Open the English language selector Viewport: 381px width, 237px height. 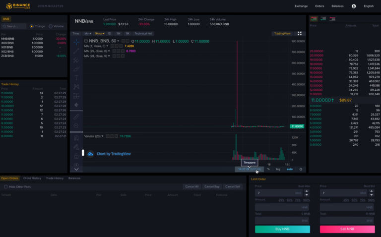point(369,6)
